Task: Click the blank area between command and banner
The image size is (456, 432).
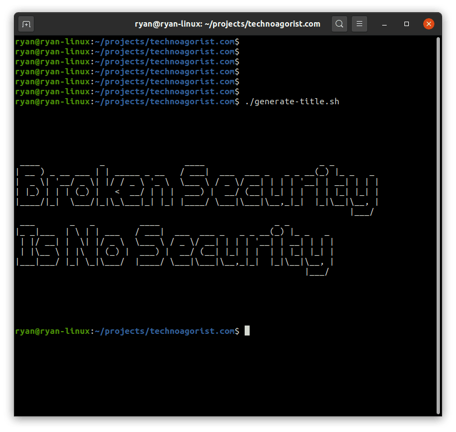Action: (222, 130)
